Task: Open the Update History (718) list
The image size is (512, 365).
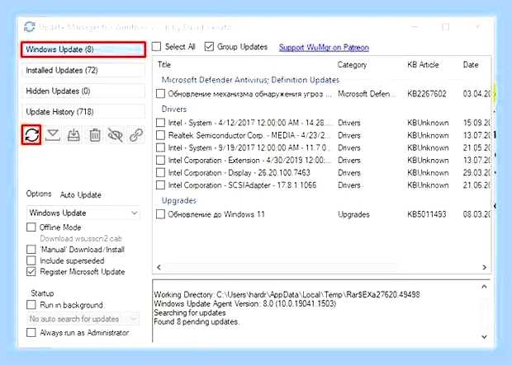Action: click(83, 112)
